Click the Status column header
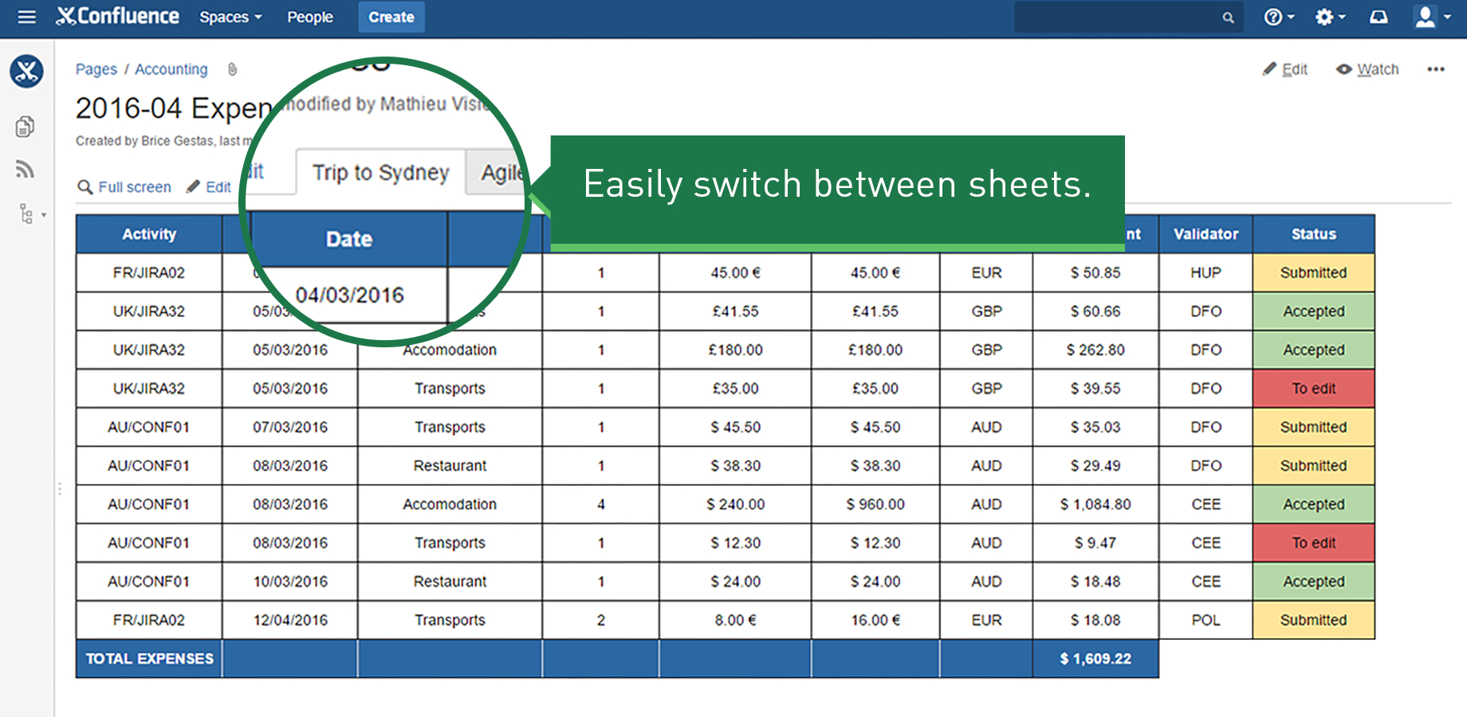 1314,234
